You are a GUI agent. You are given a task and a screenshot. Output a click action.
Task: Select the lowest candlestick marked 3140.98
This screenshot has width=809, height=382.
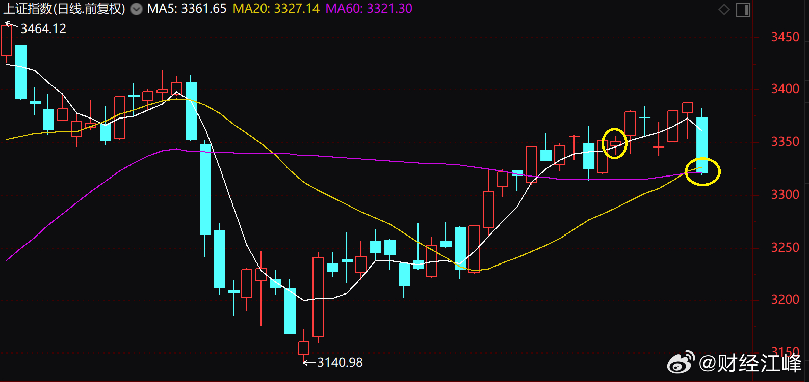click(304, 347)
